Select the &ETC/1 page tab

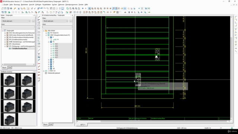point(83,125)
